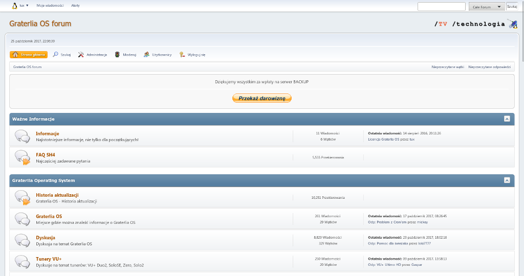The height and width of the screenshot is (276, 524).
Task: Open Moje wiadomości in top bar
Action: pyautogui.click(x=50, y=6)
